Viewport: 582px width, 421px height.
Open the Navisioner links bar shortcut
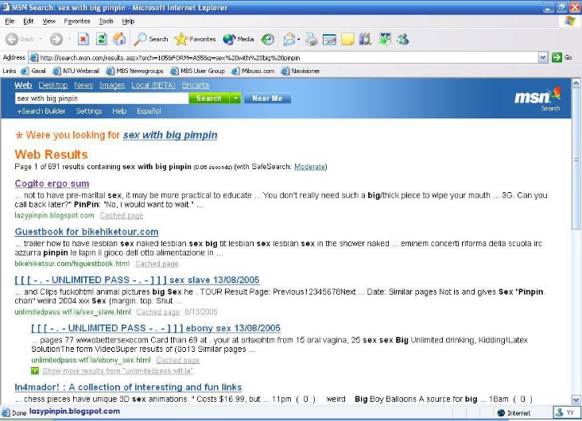coord(301,71)
